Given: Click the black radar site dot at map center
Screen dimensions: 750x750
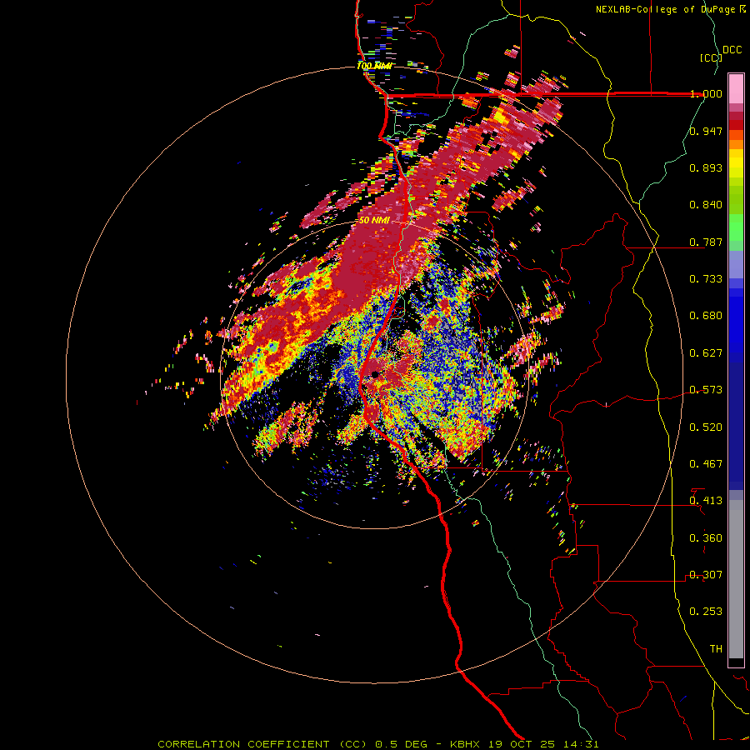Looking at the screenshot, I should (376, 374).
